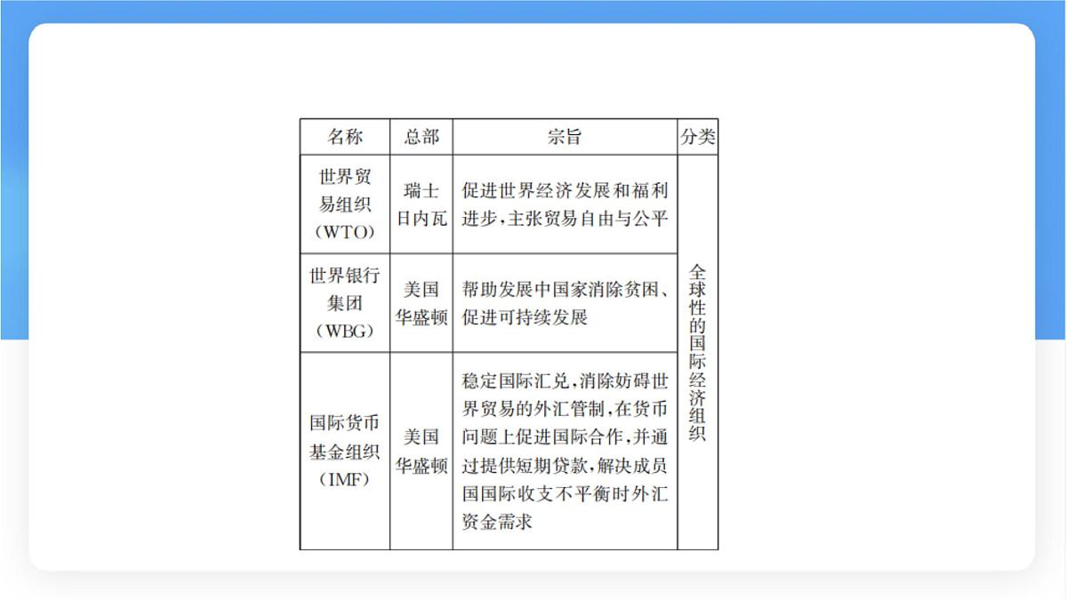This screenshot has height=600, width=1067.
Task: Click the IMF purpose text '稳定国际汇兑'
Action: (516, 383)
